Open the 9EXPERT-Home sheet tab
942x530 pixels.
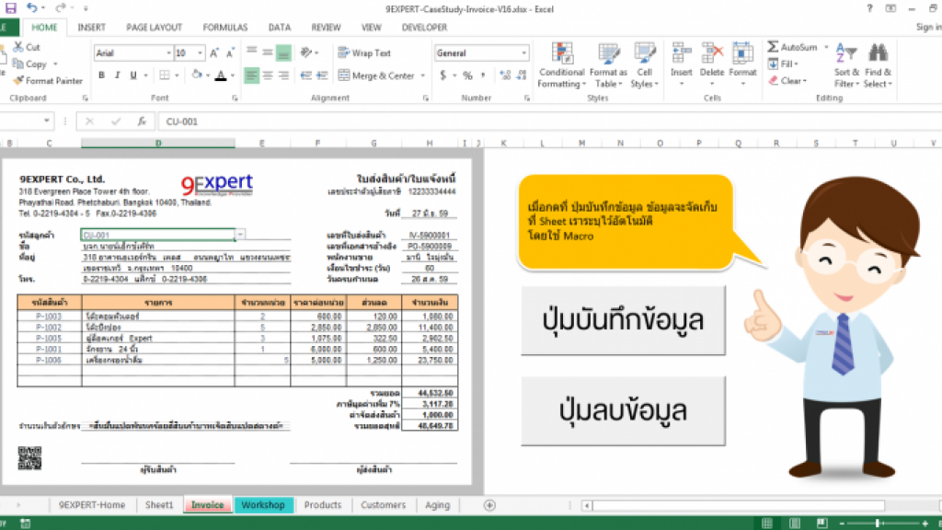coord(92,505)
